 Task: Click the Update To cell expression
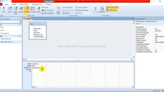[39, 68]
